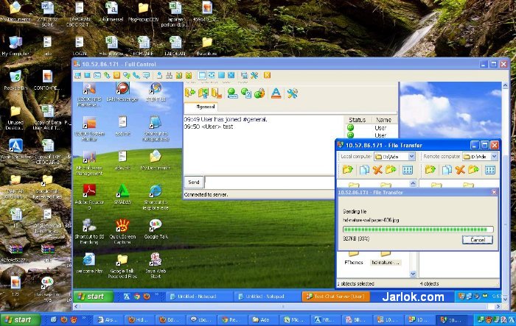Expand the Remote computer path dropdown
The image size is (516, 326).
click(x=495, y=157)
